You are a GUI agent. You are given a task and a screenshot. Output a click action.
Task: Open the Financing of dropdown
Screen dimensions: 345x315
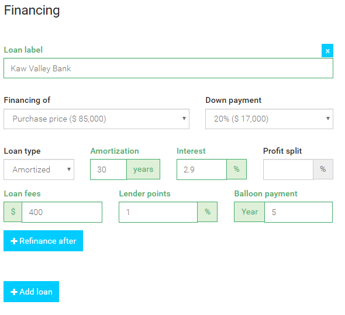96,119
